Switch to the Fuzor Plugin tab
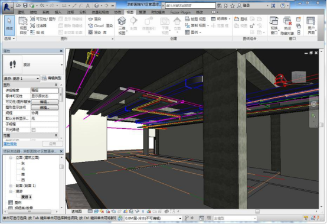327x224 pixels. tap(181, 12)
